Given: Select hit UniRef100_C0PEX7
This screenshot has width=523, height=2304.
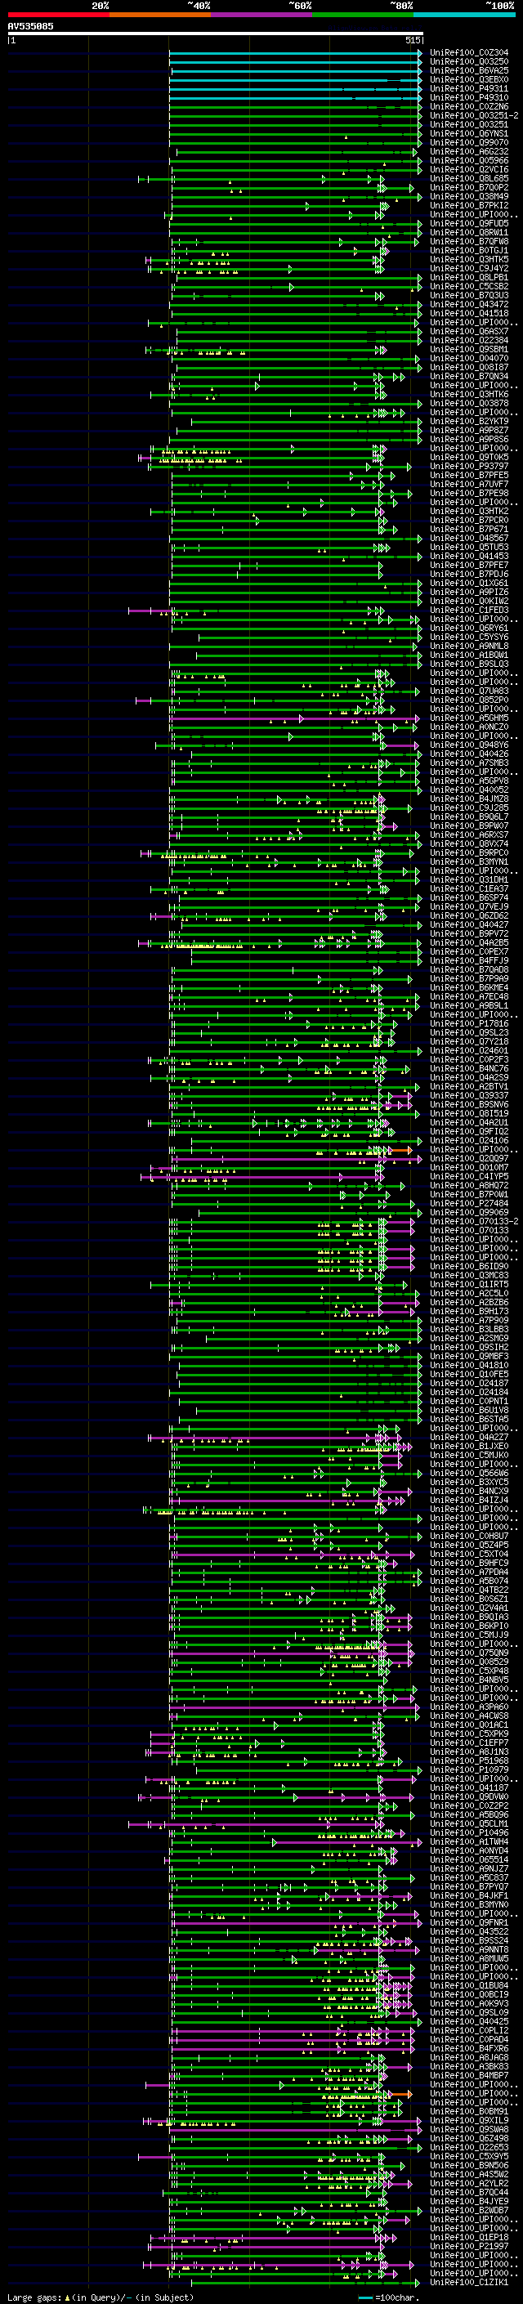Looking at the screenshot, I should coord(468,951).
